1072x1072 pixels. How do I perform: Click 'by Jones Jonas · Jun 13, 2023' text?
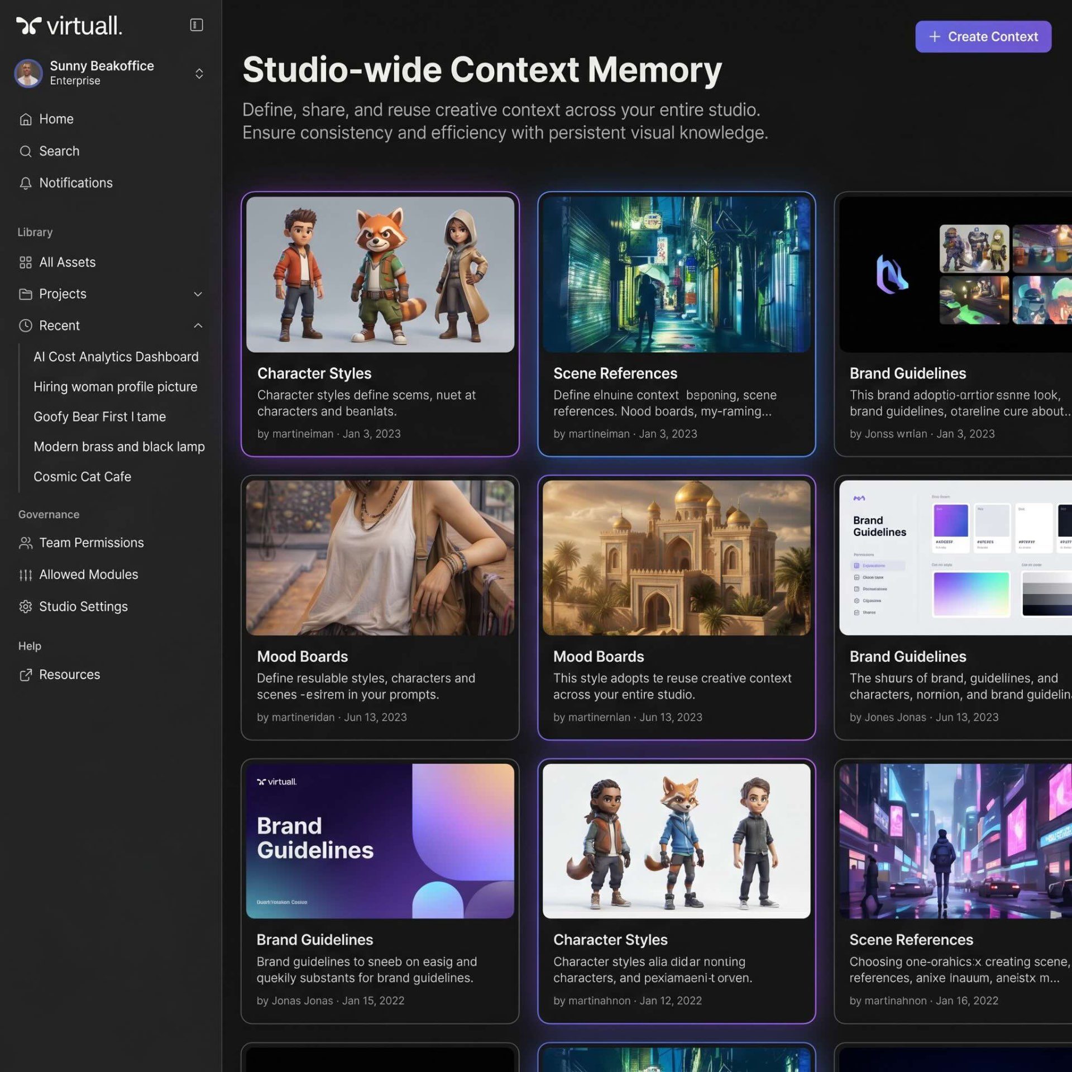pyautogui.click(x=924, y=717)
